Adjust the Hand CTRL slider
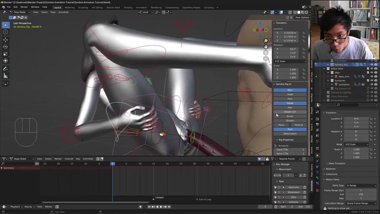 (x=290, y=150)
